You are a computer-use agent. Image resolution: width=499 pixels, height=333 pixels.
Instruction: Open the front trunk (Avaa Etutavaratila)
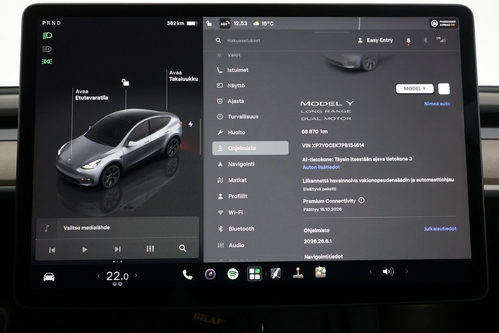[x=91, y=95]
